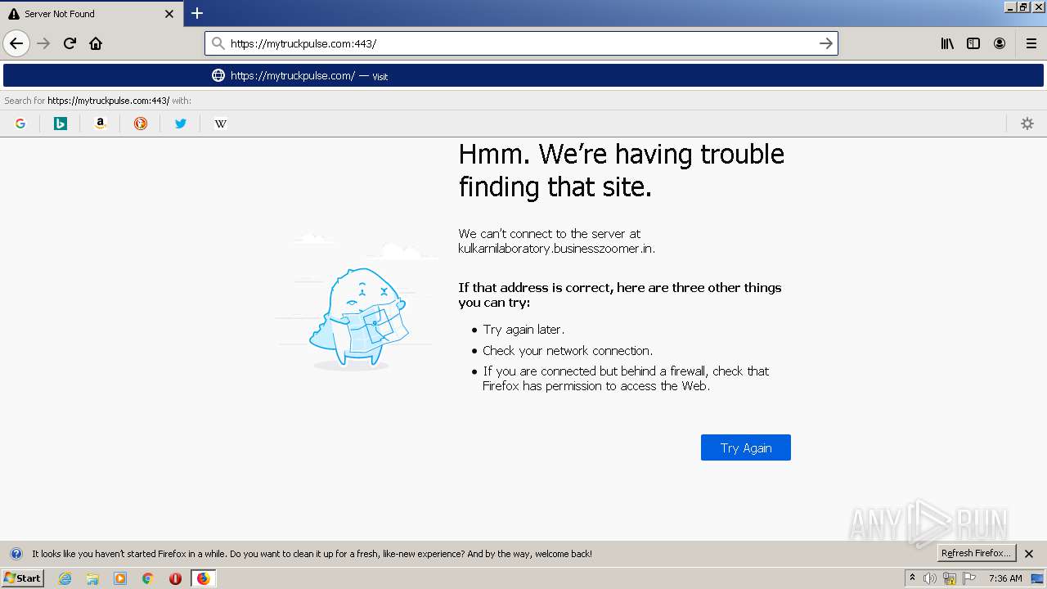Image resolution: width=1047 pixels, height=589 pixels.
Task: Click the 'Try again later.' bullet
Action: [x=523, y=329]
